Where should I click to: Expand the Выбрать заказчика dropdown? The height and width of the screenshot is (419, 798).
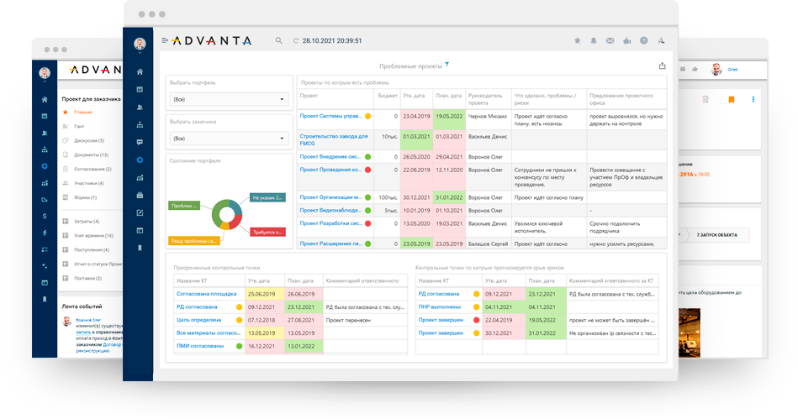coord(229,139)
